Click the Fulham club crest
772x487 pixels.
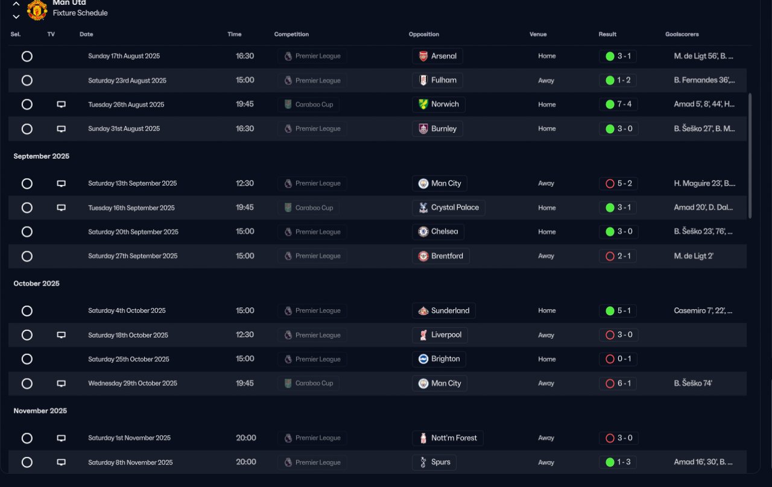tap(423, 80)
